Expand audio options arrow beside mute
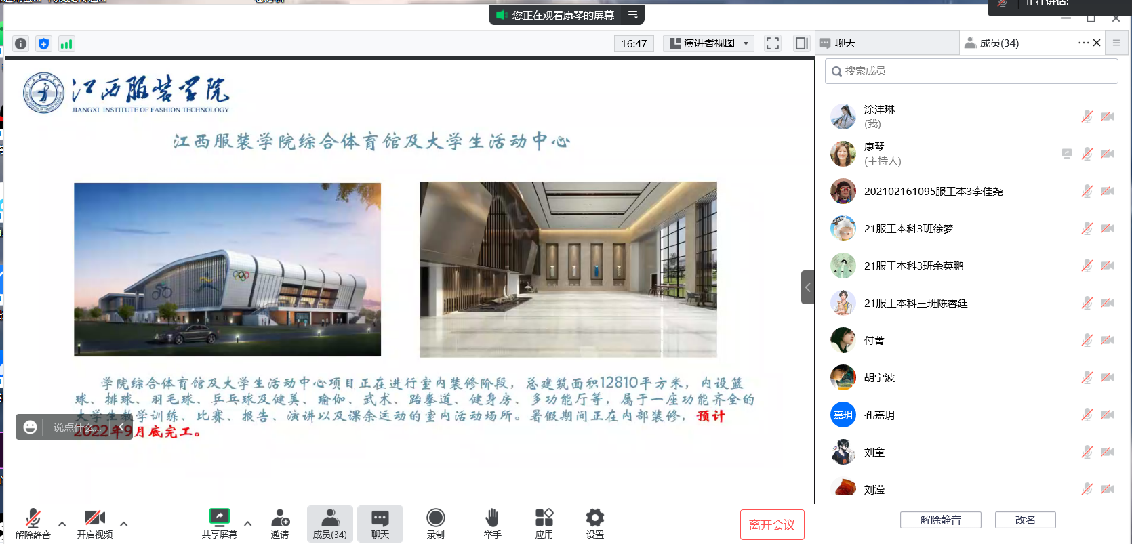The height and width of the screenshot is (544, 1132). click(x=62, y=524)
